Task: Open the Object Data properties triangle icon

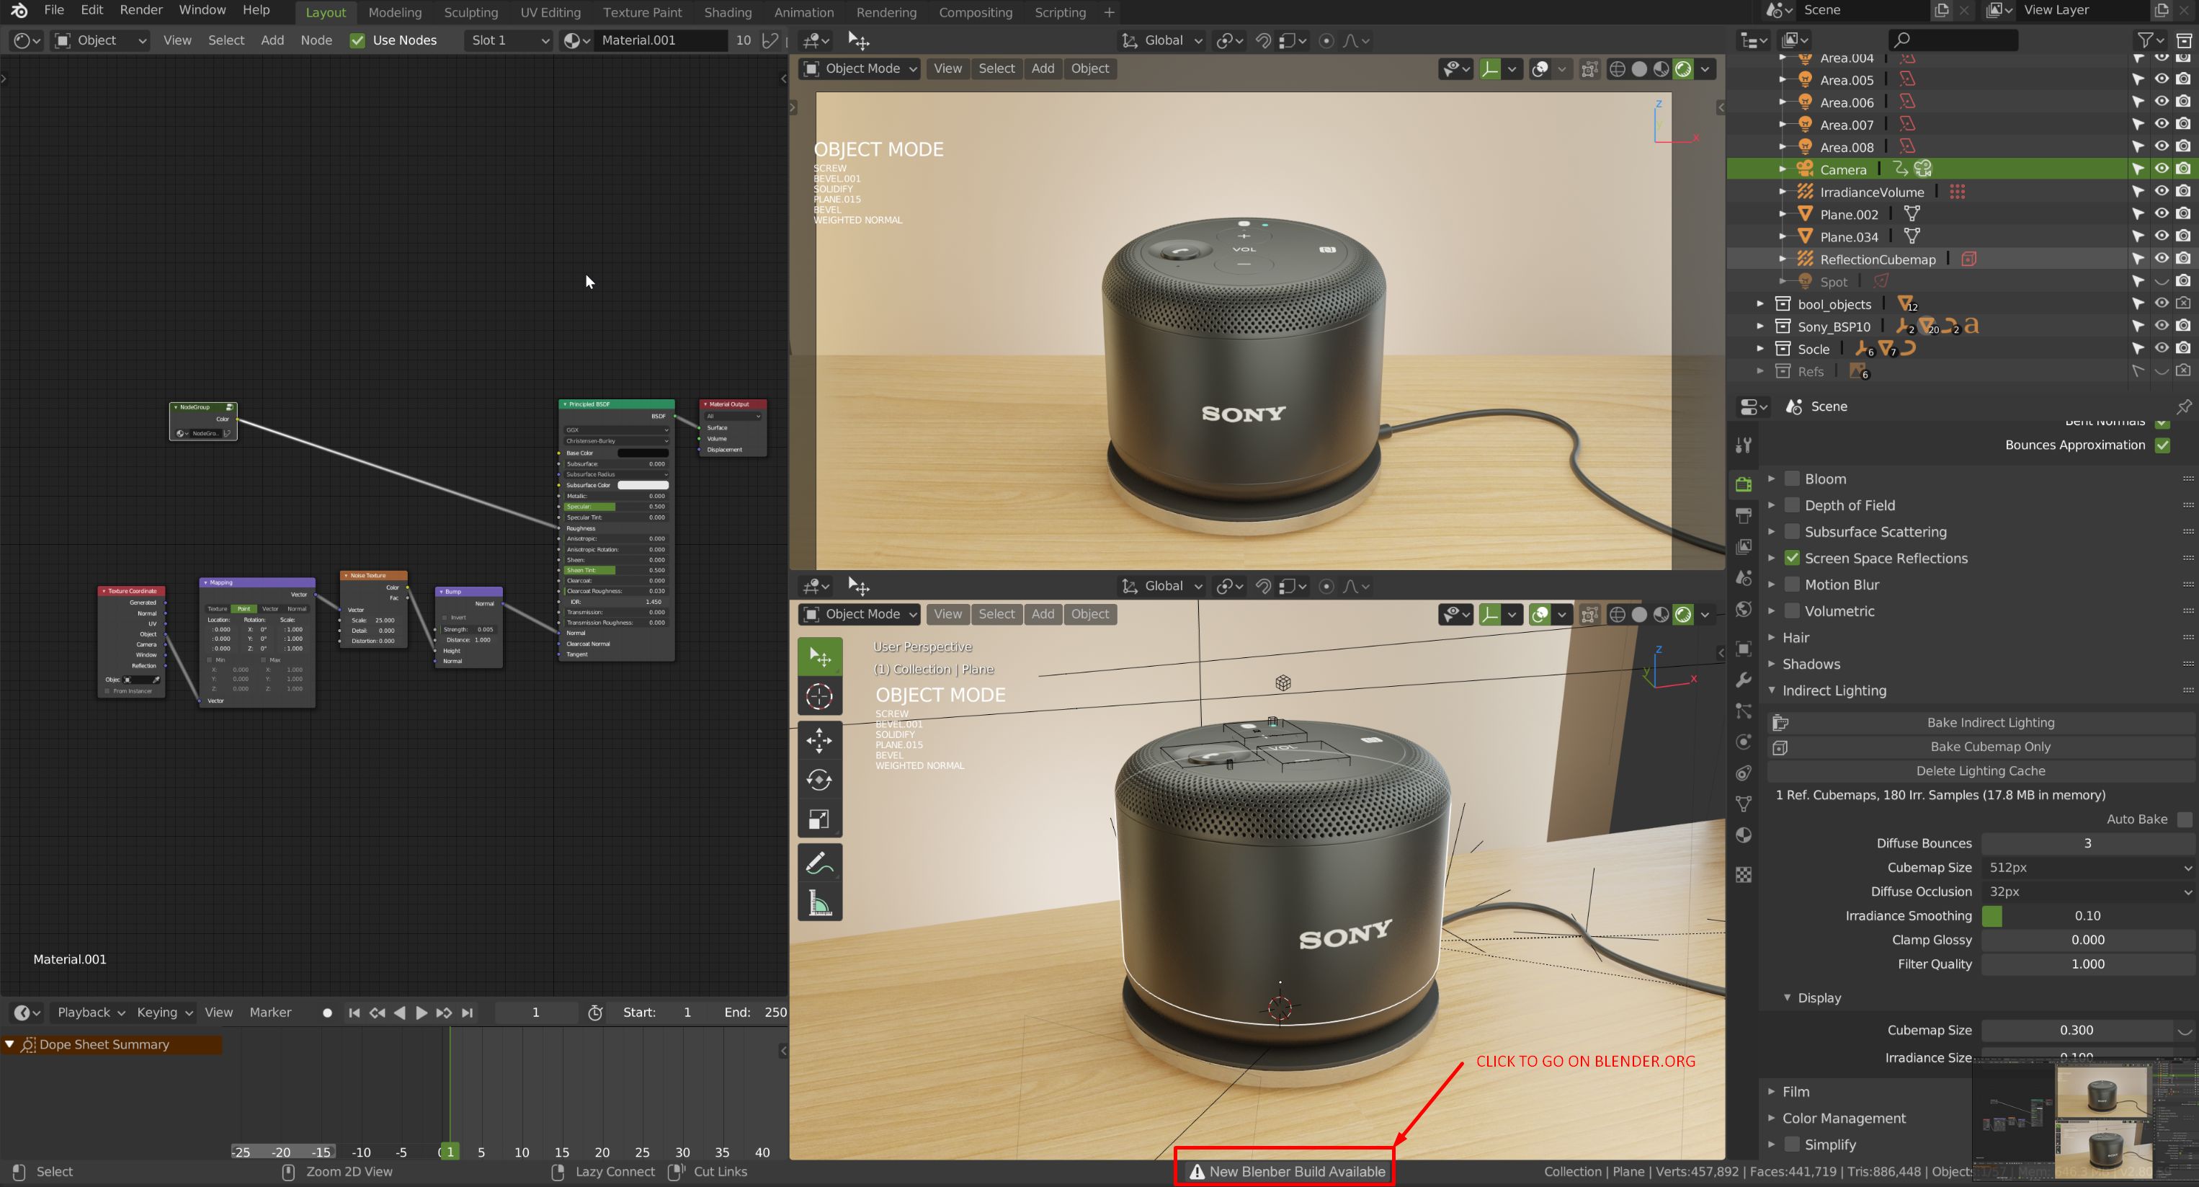Action: [1744, 804]
